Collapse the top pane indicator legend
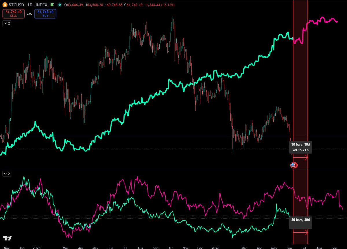Viewport: 347px width, 249px height. (7, 24)
